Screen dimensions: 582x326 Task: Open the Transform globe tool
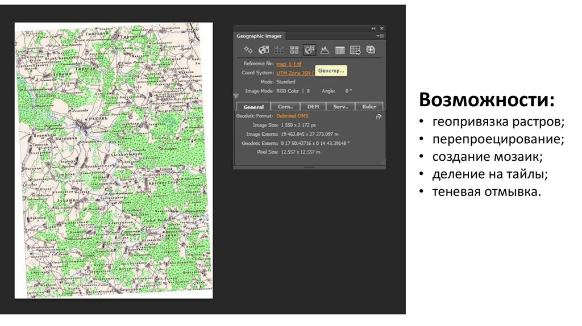pyautogui.click(x=264, y=50)
